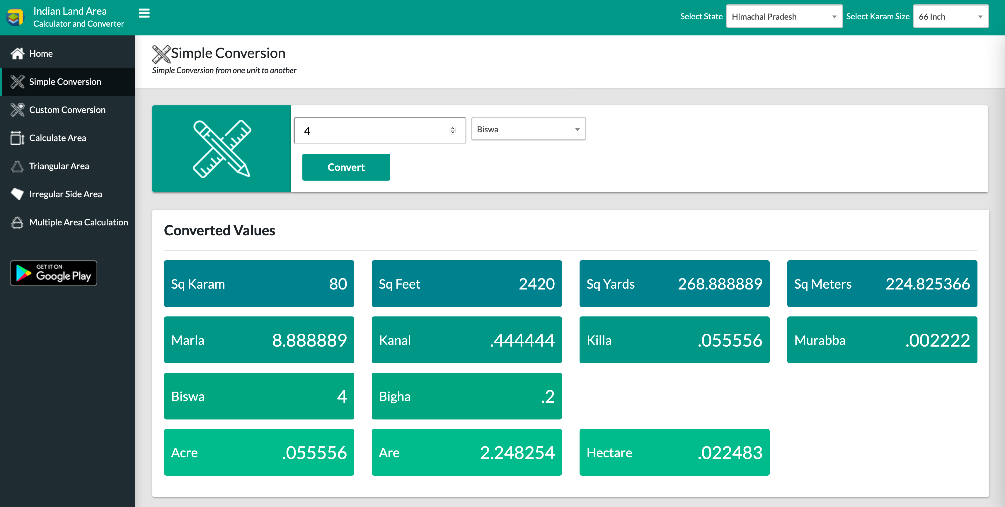Click the Sq Meters 224.825366 card
This screenshot has width=1005, height=507.
882,284
